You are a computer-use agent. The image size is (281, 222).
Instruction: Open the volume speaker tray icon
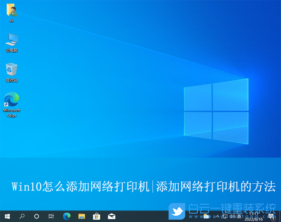point(232,217)
